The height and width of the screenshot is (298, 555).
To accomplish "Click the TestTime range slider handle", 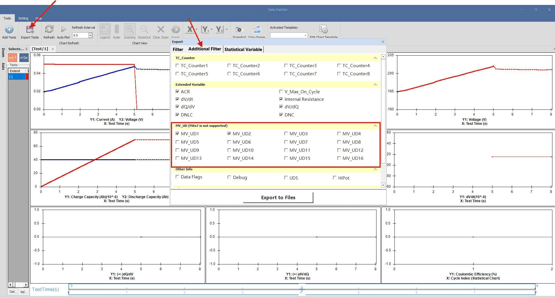I will coord(302,289).
